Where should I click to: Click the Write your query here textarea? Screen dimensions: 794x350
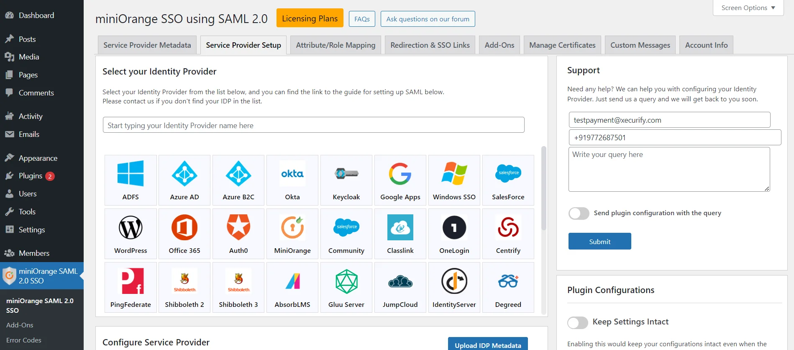[669, 169]
